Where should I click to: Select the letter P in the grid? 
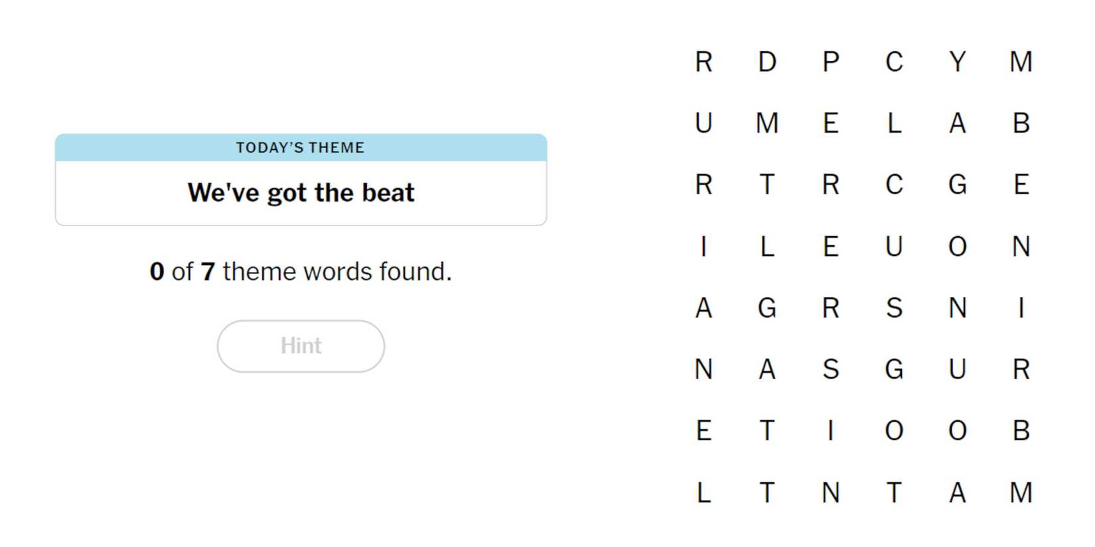tap(830, 62)
